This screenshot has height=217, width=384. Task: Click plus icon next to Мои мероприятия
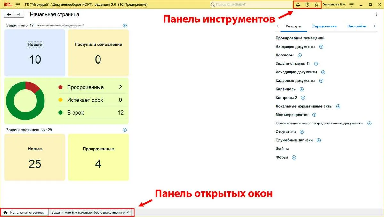[314, 115]
